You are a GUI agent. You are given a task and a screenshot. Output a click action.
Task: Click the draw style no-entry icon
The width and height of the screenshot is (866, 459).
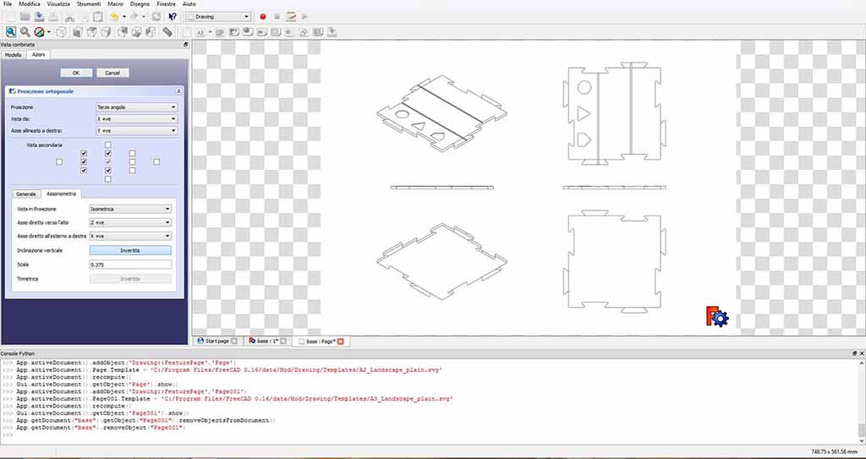pyautogui.click(x=39, y=32)
